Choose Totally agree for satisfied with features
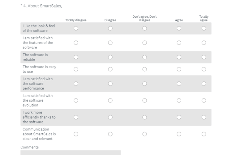 tap(204, 43)
